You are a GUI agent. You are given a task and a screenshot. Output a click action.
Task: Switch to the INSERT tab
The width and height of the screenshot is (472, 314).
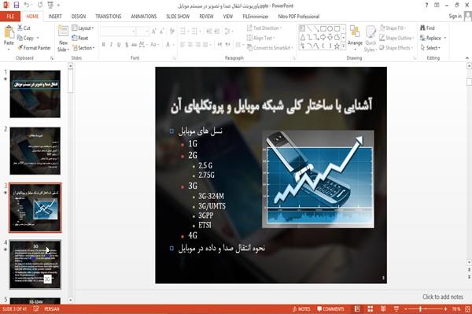(x=55, y=17)
